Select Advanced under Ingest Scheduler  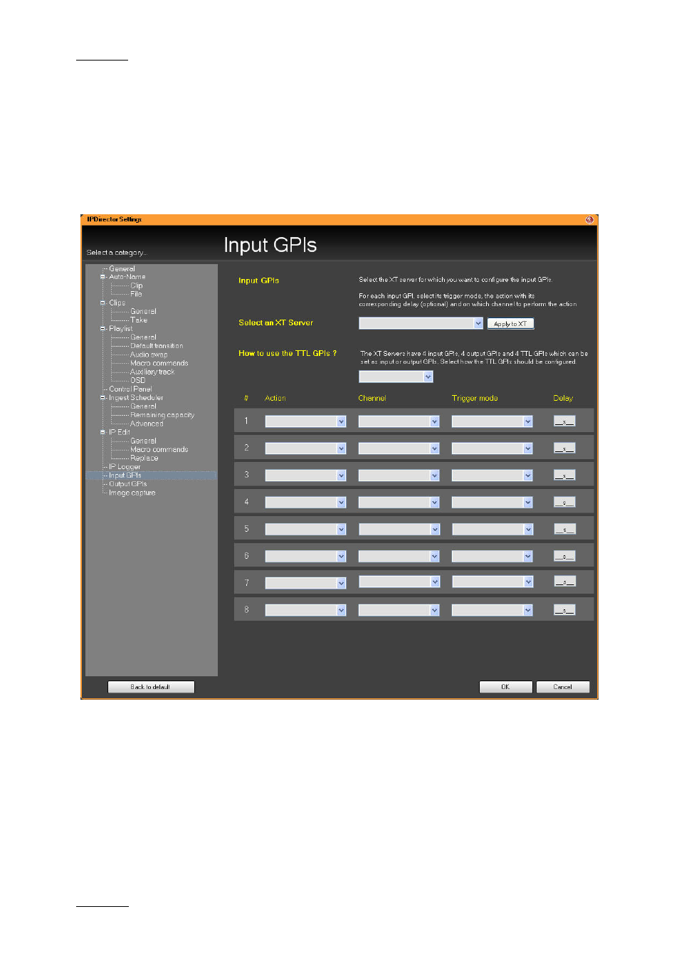147,424
